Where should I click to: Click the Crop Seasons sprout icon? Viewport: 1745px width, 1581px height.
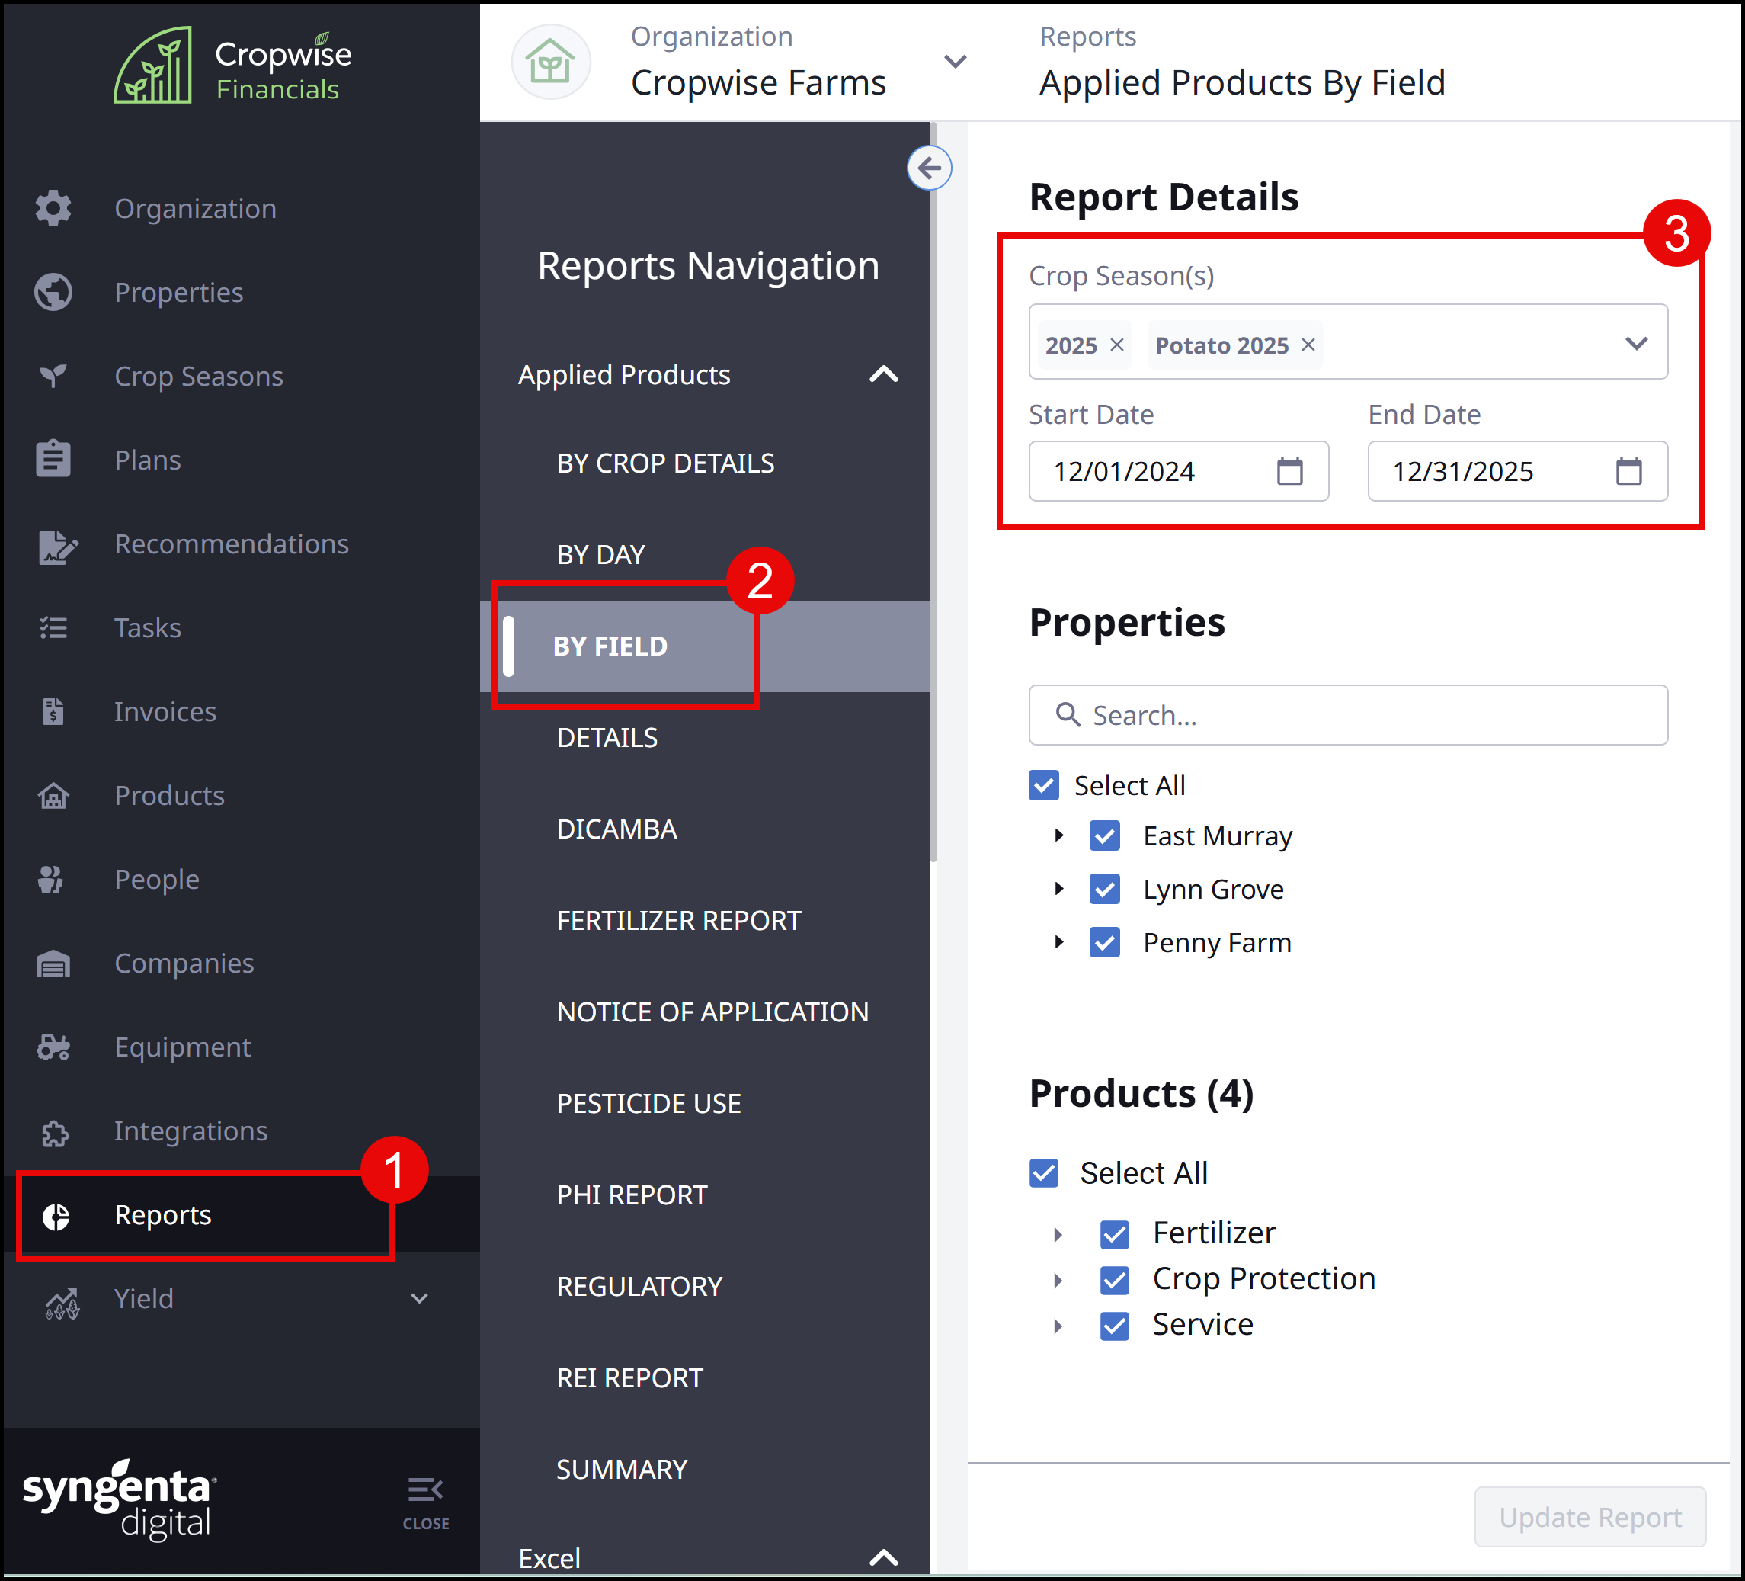pyautogui.click(x=53, y=376)
